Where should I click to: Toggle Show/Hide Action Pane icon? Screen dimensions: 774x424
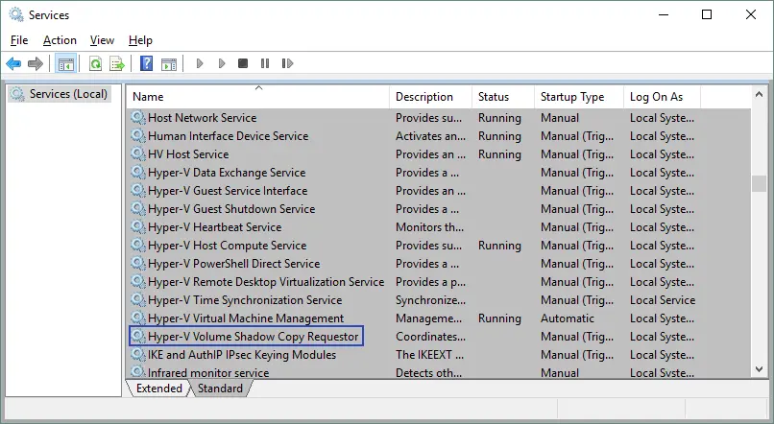(x=169, y=63)
